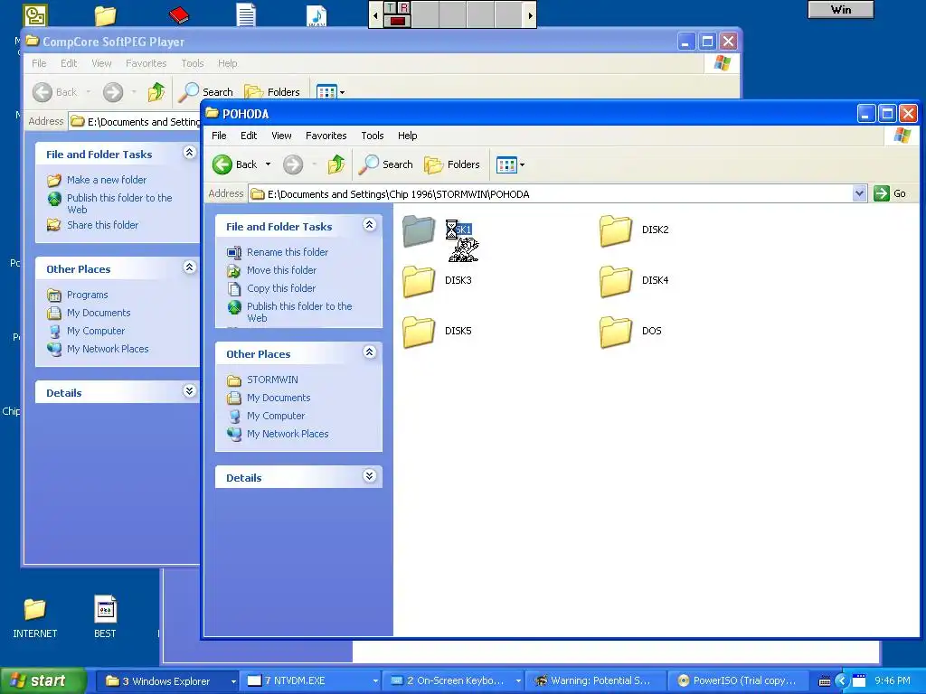This screenshot has height=694, width=926.
Task: Collapse Other Places panel in POHODA
Action: coord(370,352)
